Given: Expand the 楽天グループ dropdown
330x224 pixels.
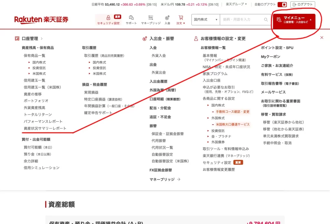Looking at the screenshot, I should (x=236, y=5).
